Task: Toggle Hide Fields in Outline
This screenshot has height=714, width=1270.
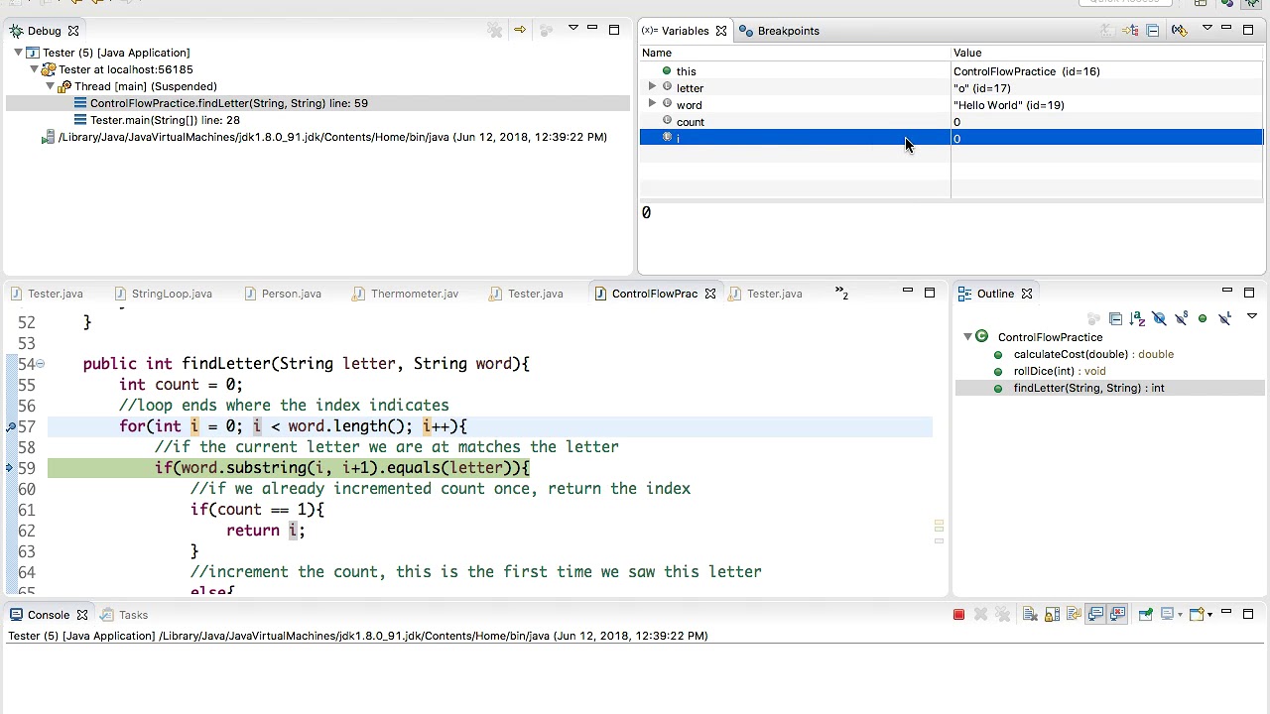Action: pos(1159,318)
